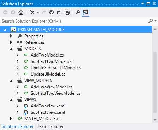Expand UpdateSubtractUIModel.cs node

[17, 68]
